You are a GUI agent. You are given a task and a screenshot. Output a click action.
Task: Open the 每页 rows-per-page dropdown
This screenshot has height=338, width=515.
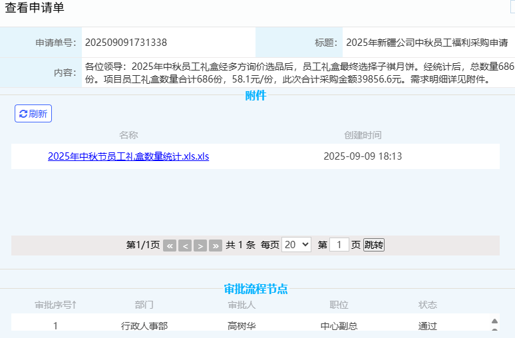[x=296, y=245]
